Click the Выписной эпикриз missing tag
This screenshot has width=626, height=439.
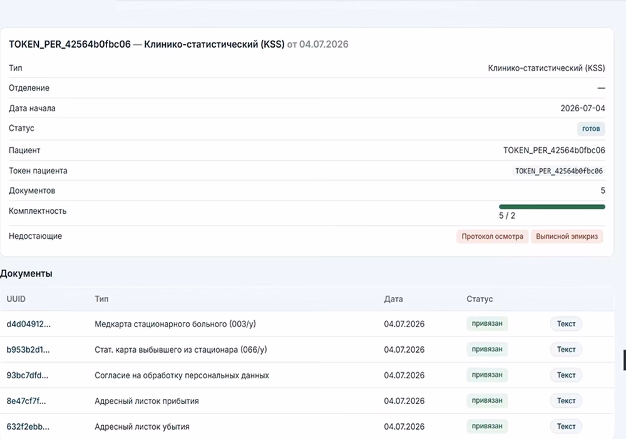(567, 236)
